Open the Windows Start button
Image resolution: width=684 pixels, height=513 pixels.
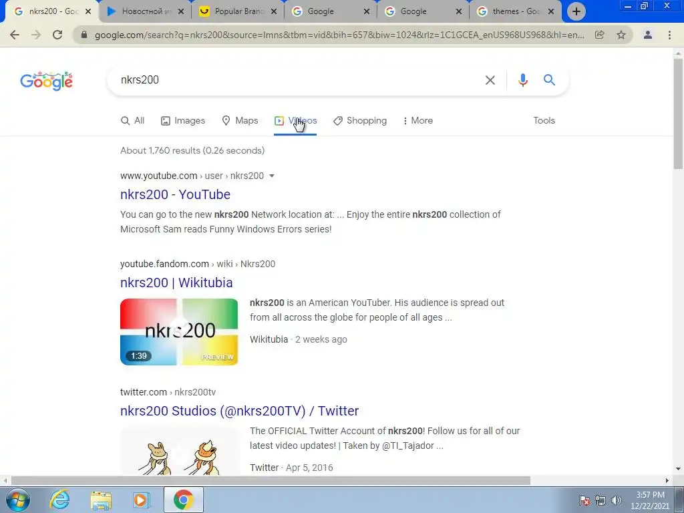click(x=18, y=500)
